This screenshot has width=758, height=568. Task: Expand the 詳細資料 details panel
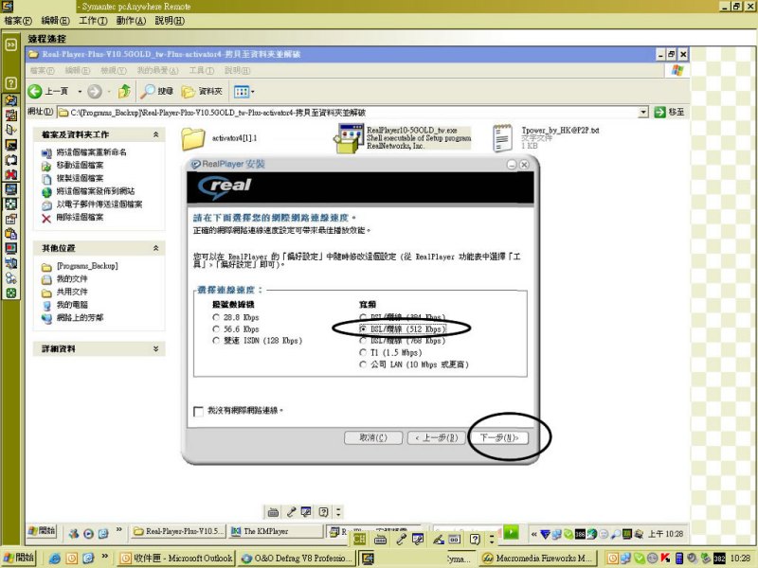(155, 348)
